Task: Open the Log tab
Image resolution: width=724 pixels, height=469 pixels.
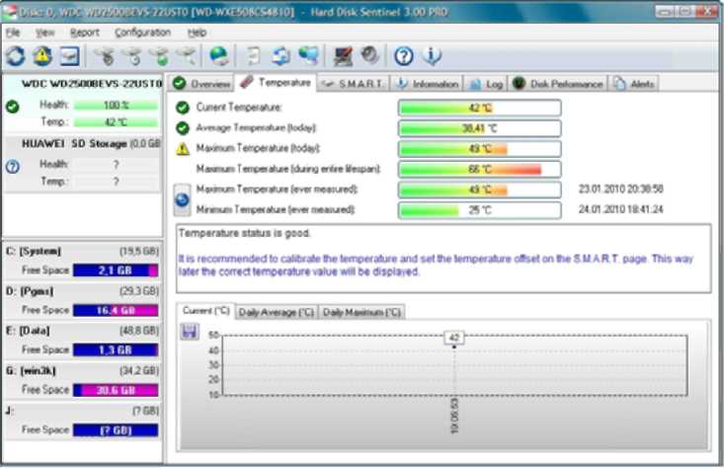Action: [486, 84]
